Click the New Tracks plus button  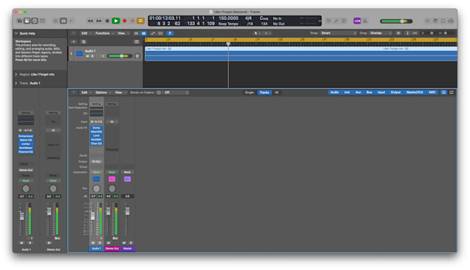pyautogui.click(x=74, y=41)
